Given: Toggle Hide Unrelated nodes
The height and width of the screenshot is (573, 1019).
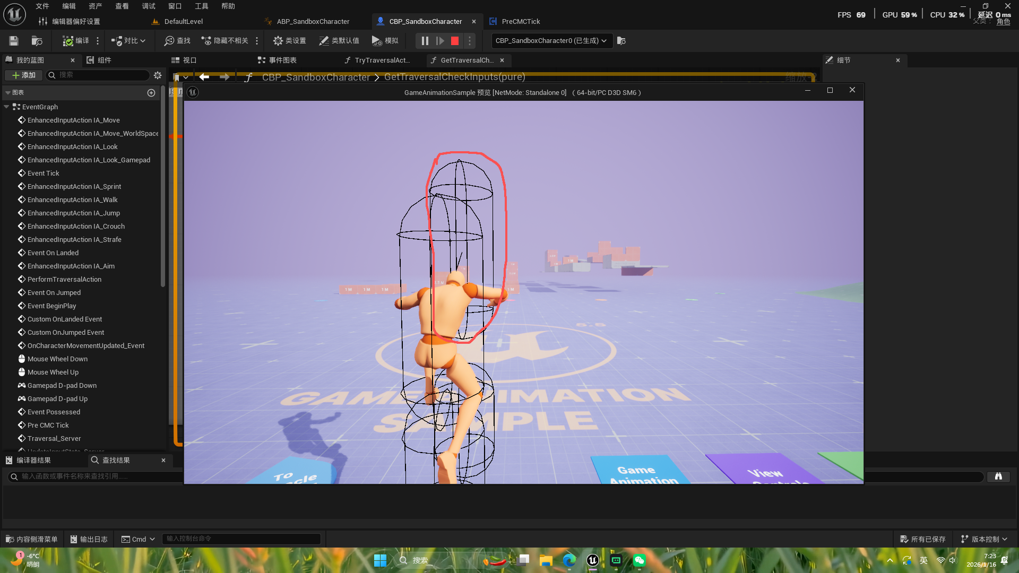Looking at the screenshot, I should (225, 41).
